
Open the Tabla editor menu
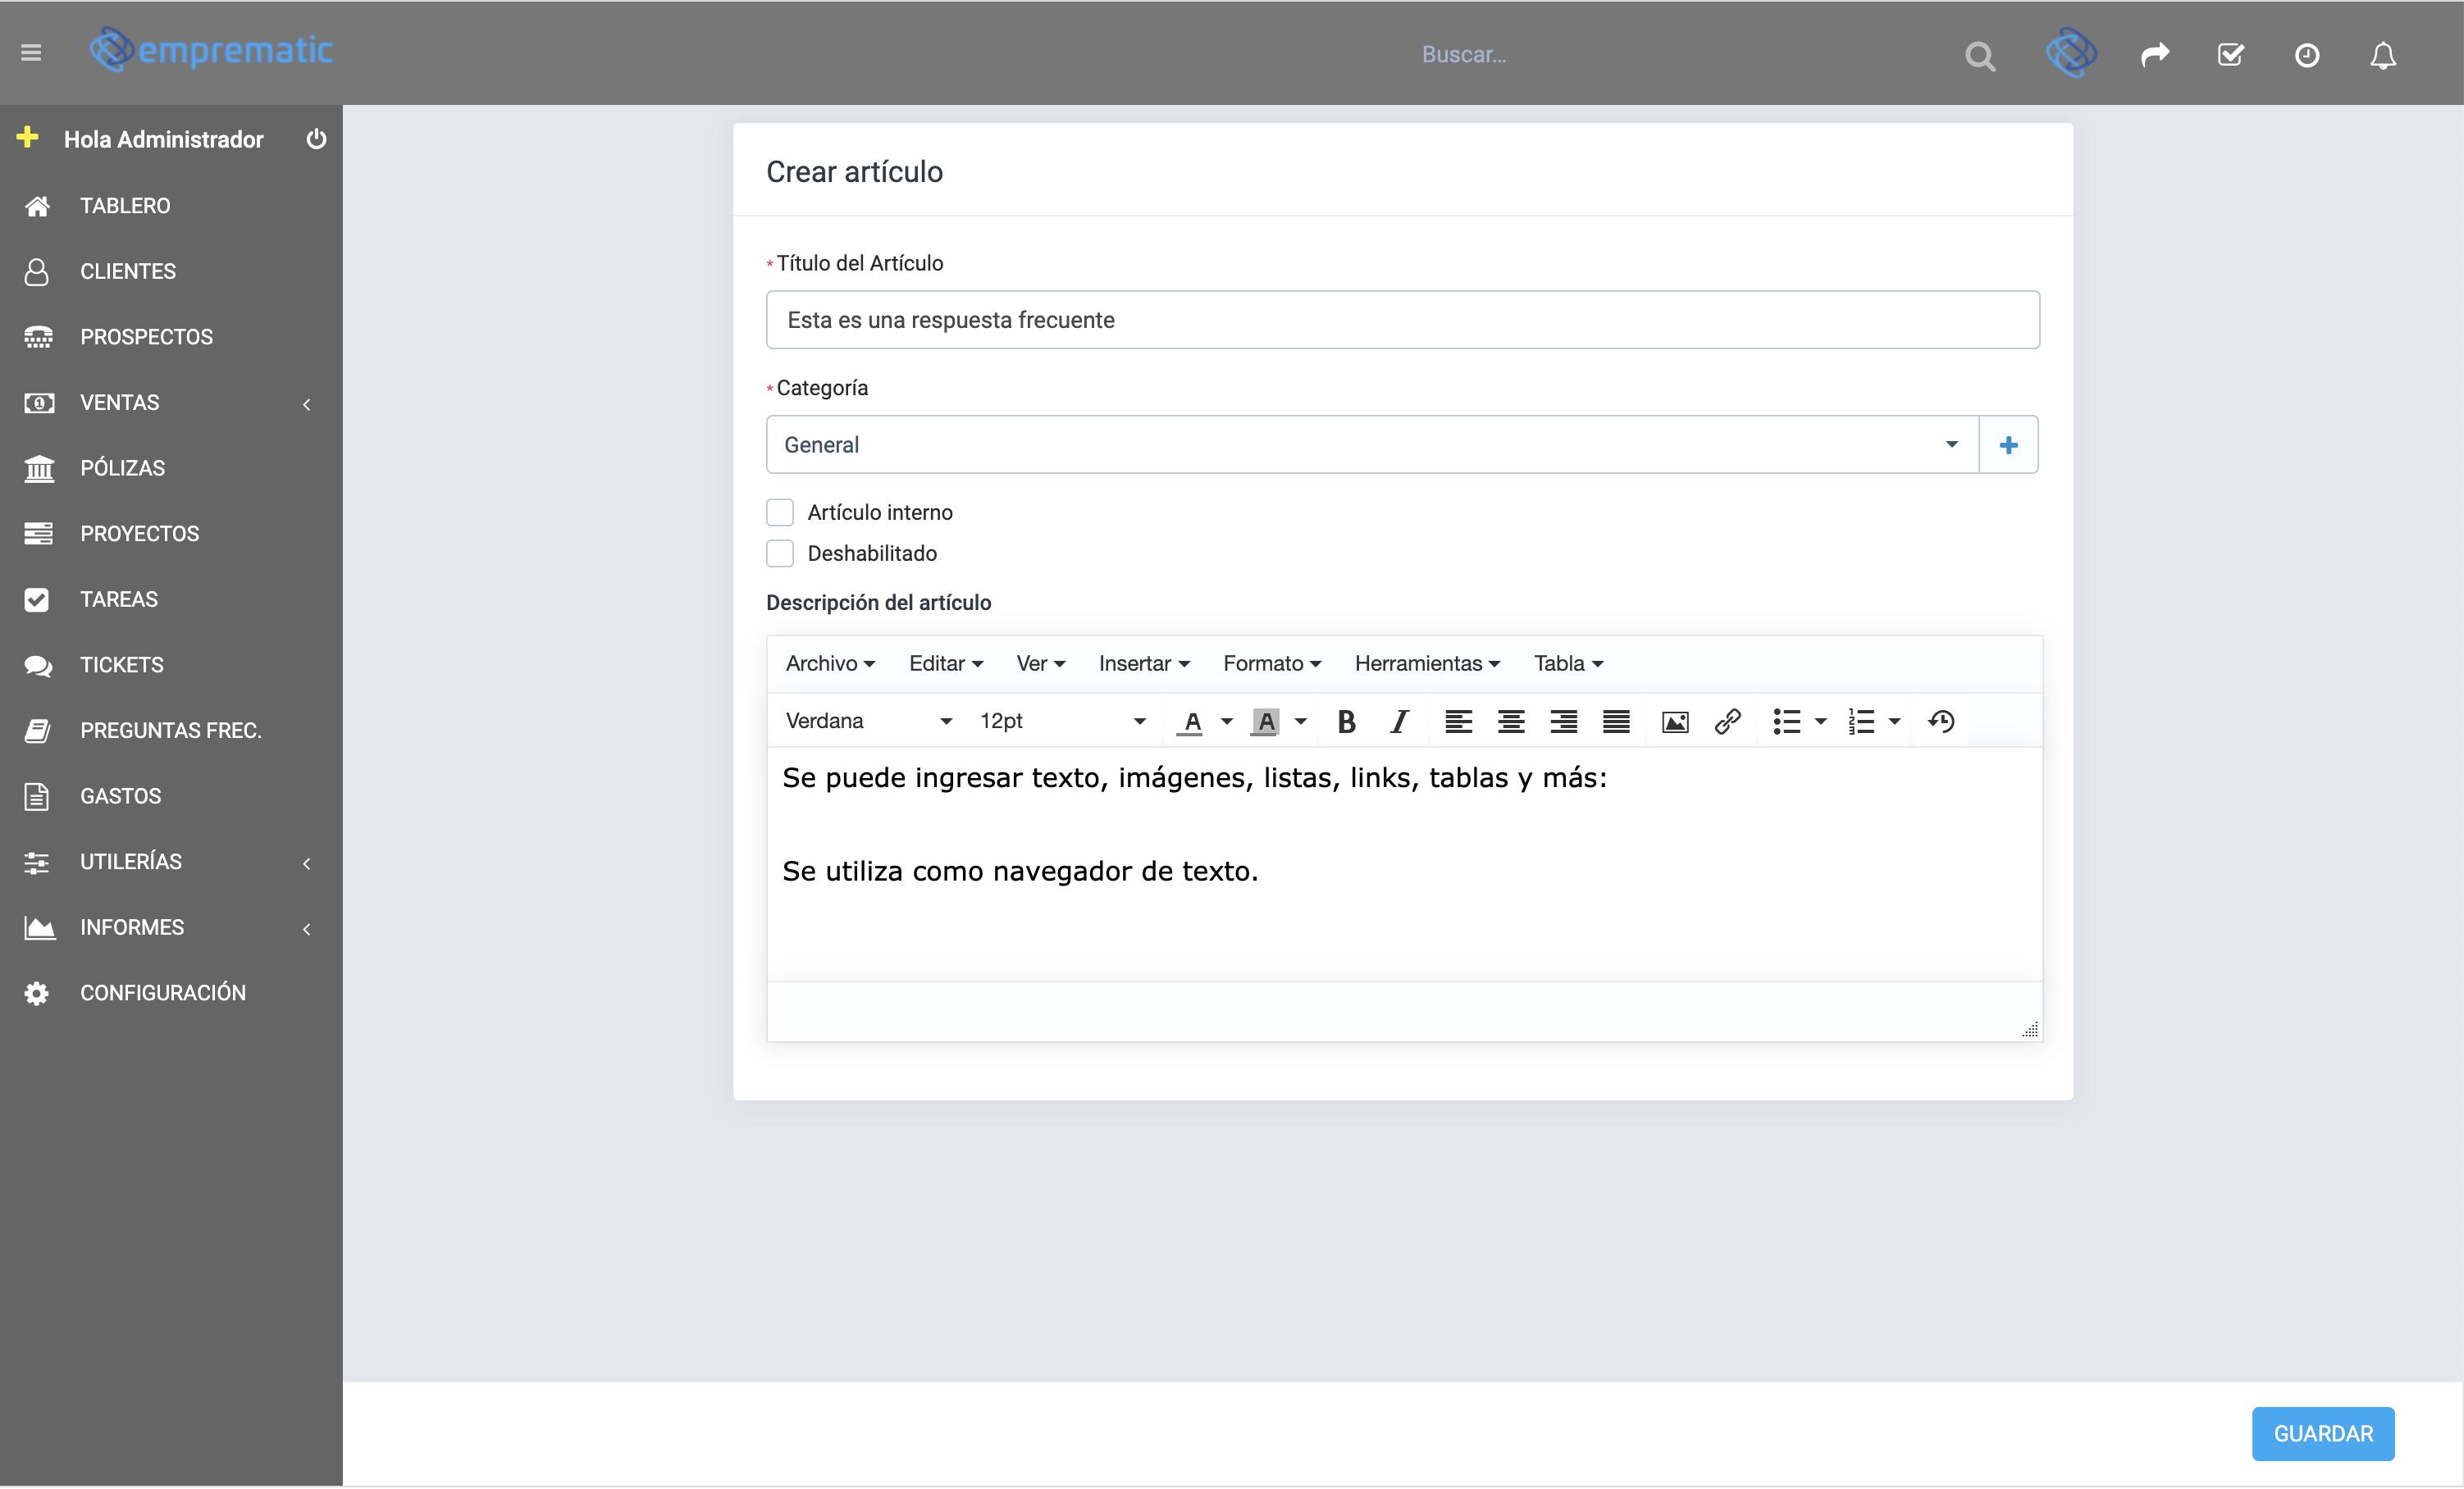pyautogui.click(x=1568, y=663)
